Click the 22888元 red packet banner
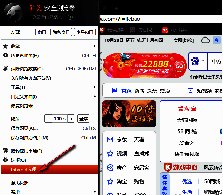223x195 pixels. 145,66
